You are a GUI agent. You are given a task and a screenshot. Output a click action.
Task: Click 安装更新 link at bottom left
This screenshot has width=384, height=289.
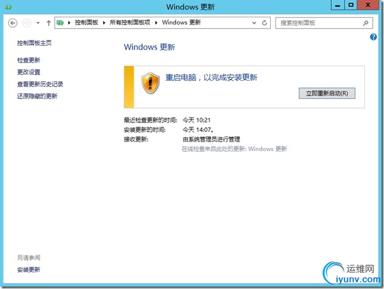pyautogui.click(x=29, y=270)
